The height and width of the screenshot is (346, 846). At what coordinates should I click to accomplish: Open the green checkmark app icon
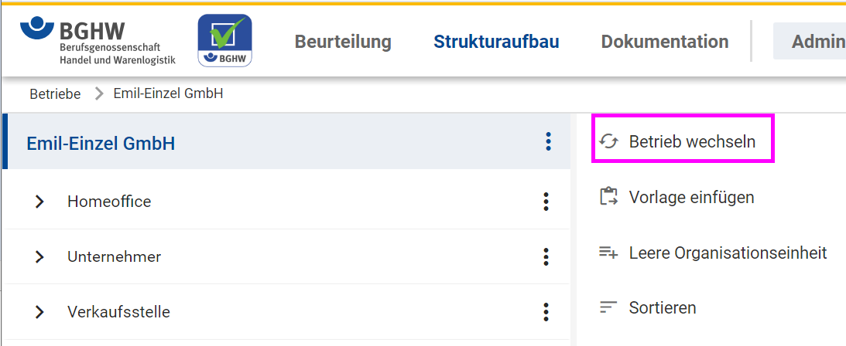tap(225, 40)
